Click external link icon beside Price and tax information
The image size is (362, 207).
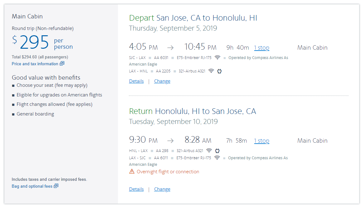tap(62, 64)
